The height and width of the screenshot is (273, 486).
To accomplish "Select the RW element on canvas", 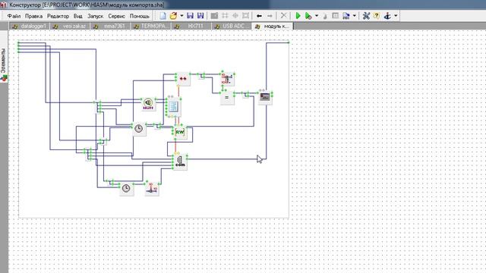I will coord(180,133).
